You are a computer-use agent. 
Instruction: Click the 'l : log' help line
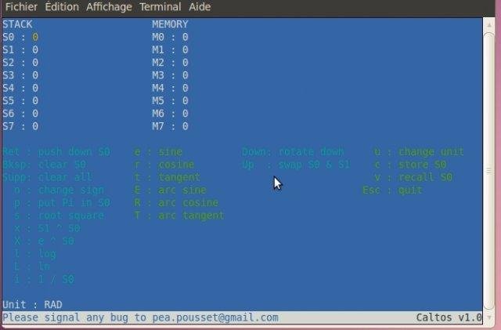pyautogui.click(x=35, y=253)
